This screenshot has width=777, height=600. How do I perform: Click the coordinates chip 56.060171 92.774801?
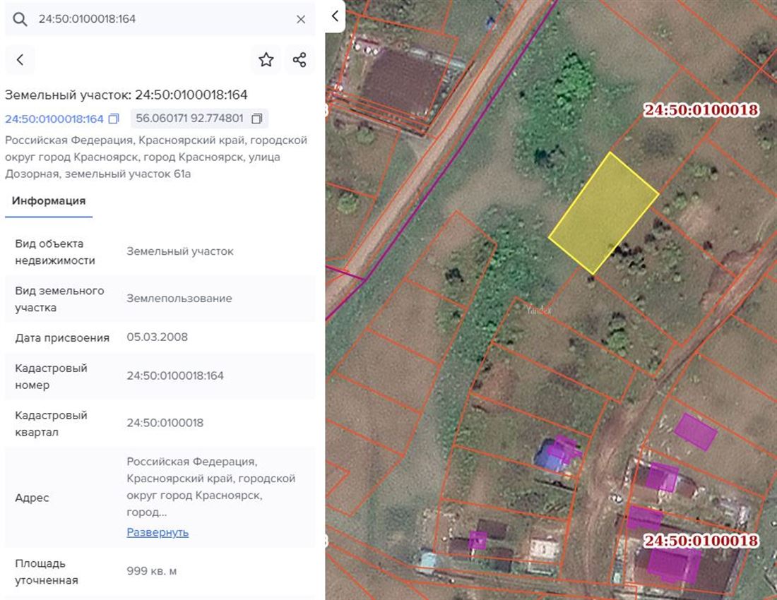(x=189, y=119)
